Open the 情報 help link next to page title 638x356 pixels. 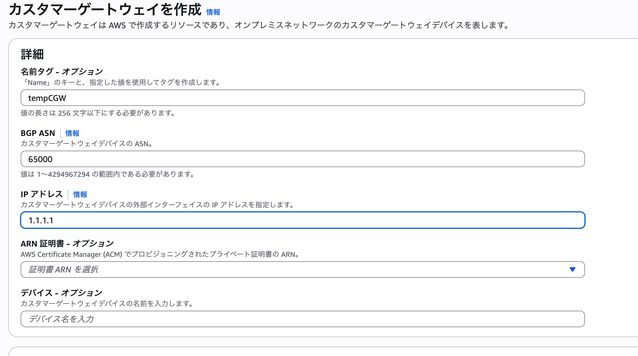pyautogui.click(x=213, y=12)
